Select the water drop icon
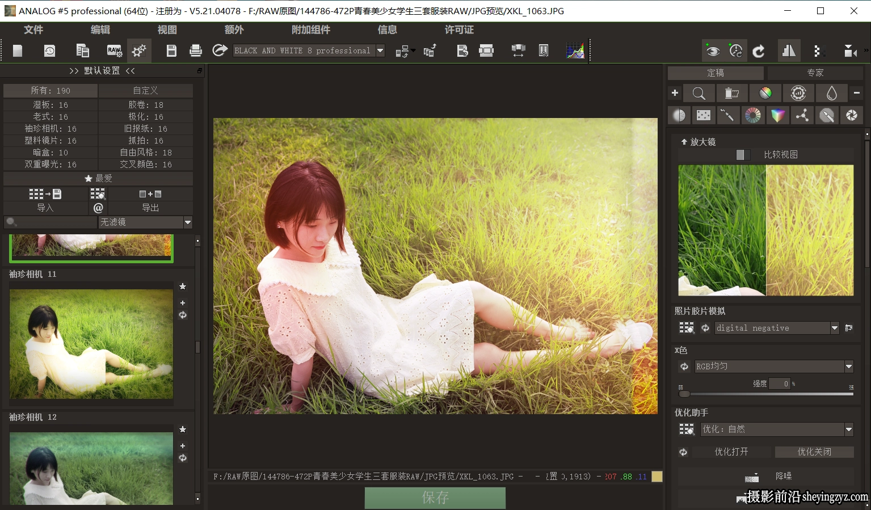Viewport: 871px width, 510px height. 832,93
